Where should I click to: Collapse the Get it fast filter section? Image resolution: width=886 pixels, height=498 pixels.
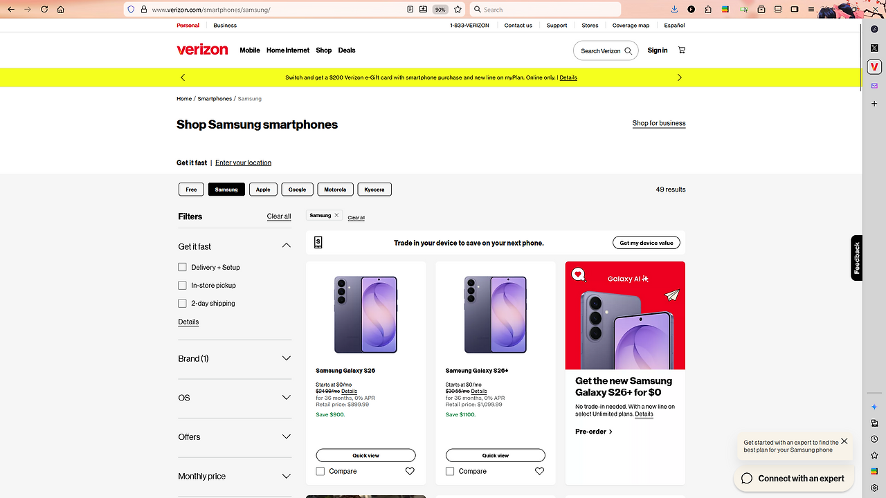pos(286,246)
